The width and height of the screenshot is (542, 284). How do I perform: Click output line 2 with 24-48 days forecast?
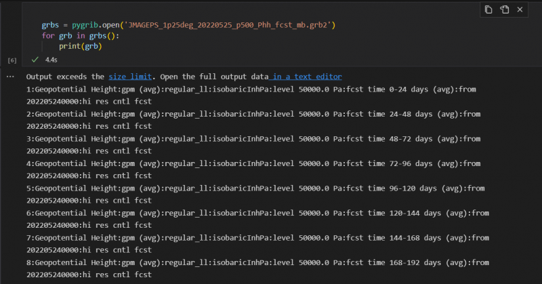[256, 114]
